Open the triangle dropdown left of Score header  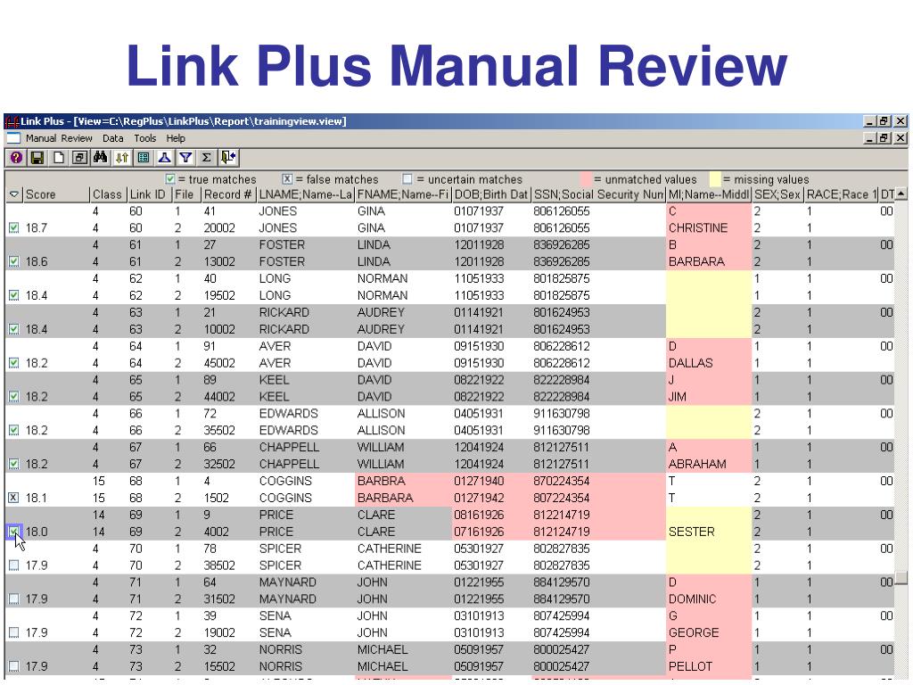(14, 194)
